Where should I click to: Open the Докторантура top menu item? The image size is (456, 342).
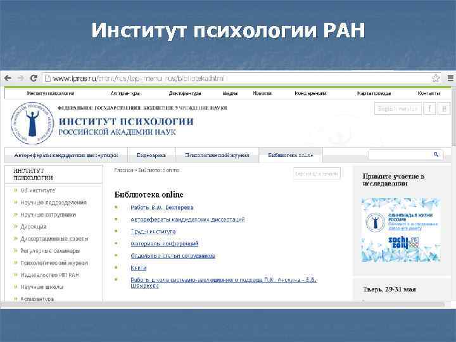pyautogui.click(x=185, y=93)
